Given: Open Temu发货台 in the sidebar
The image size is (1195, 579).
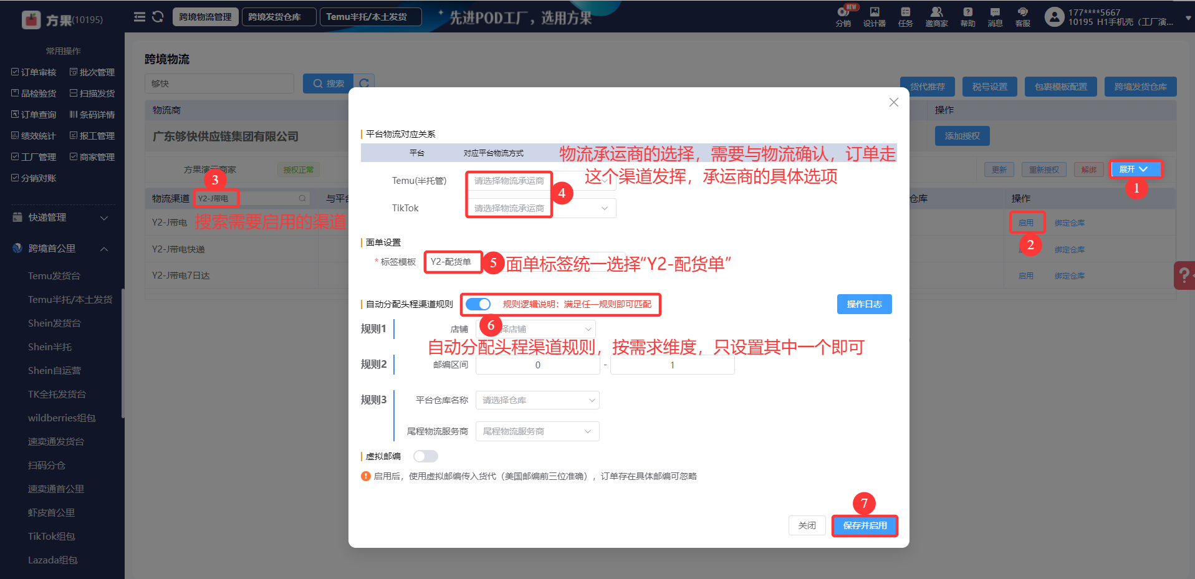Looking at the screenshot, I should coord(54,276).
